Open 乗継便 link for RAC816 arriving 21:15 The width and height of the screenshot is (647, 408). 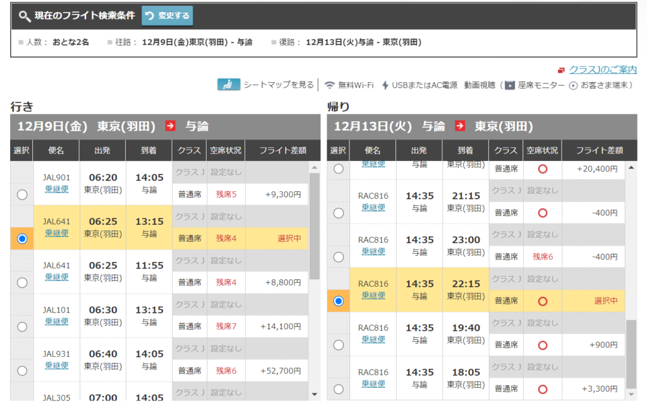(373, 208)
